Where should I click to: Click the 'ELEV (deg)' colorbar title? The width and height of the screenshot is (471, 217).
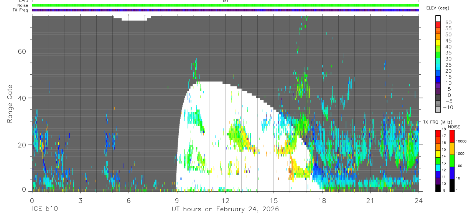click(438, 8)
